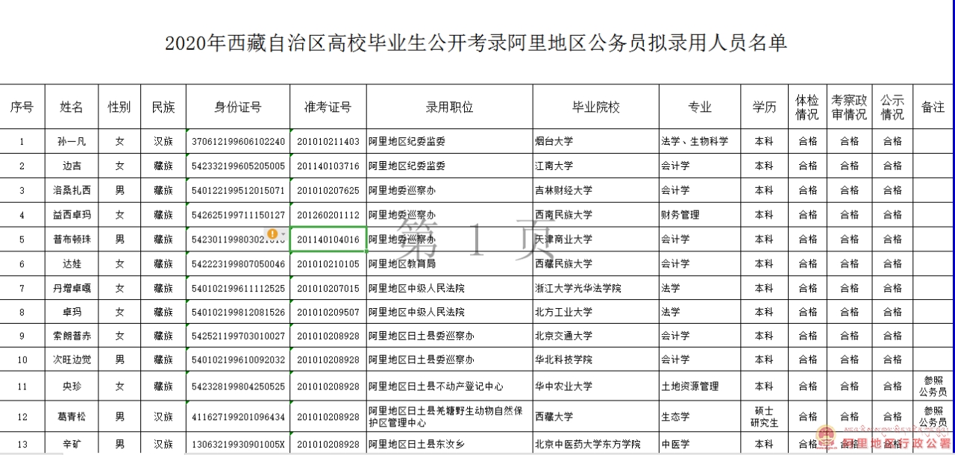Click the 身份证号 column header

click(238, 107)
